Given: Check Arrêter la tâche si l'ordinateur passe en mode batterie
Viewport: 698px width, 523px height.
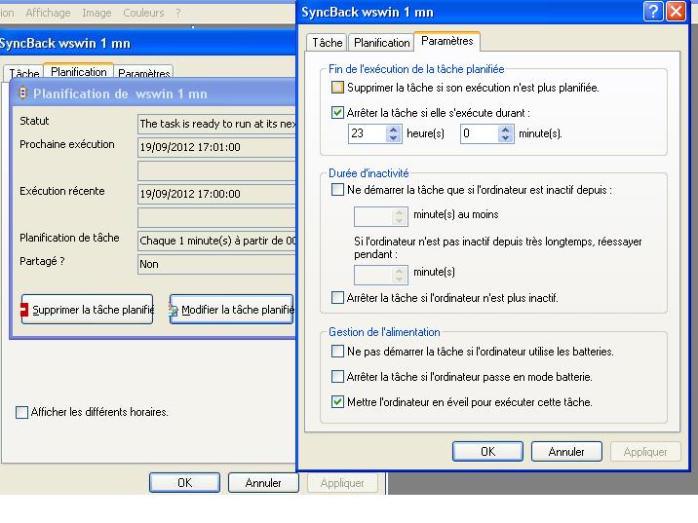Looking at the screenshot, I should [337, 377].
